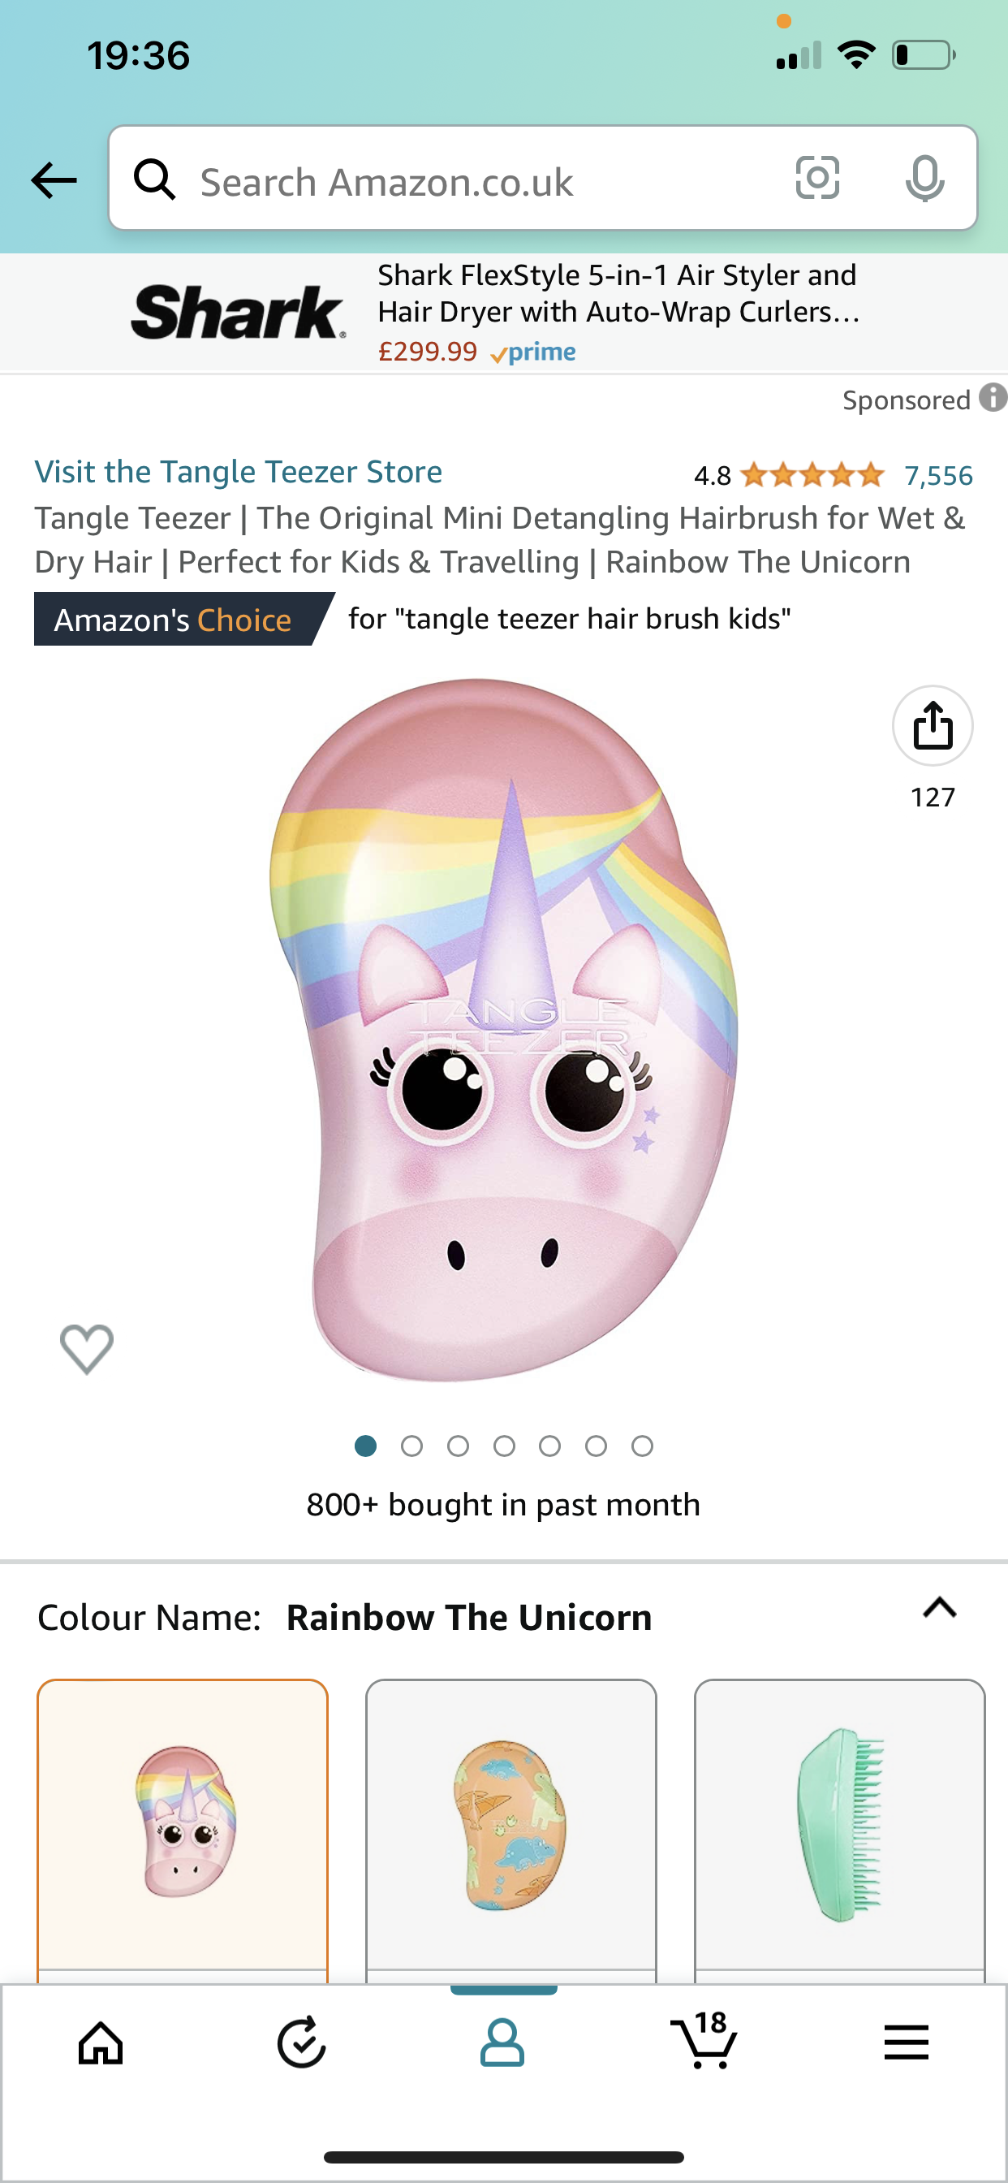Add brush to wish list heart
1008x2183 pixels.
click(86, 1348)
